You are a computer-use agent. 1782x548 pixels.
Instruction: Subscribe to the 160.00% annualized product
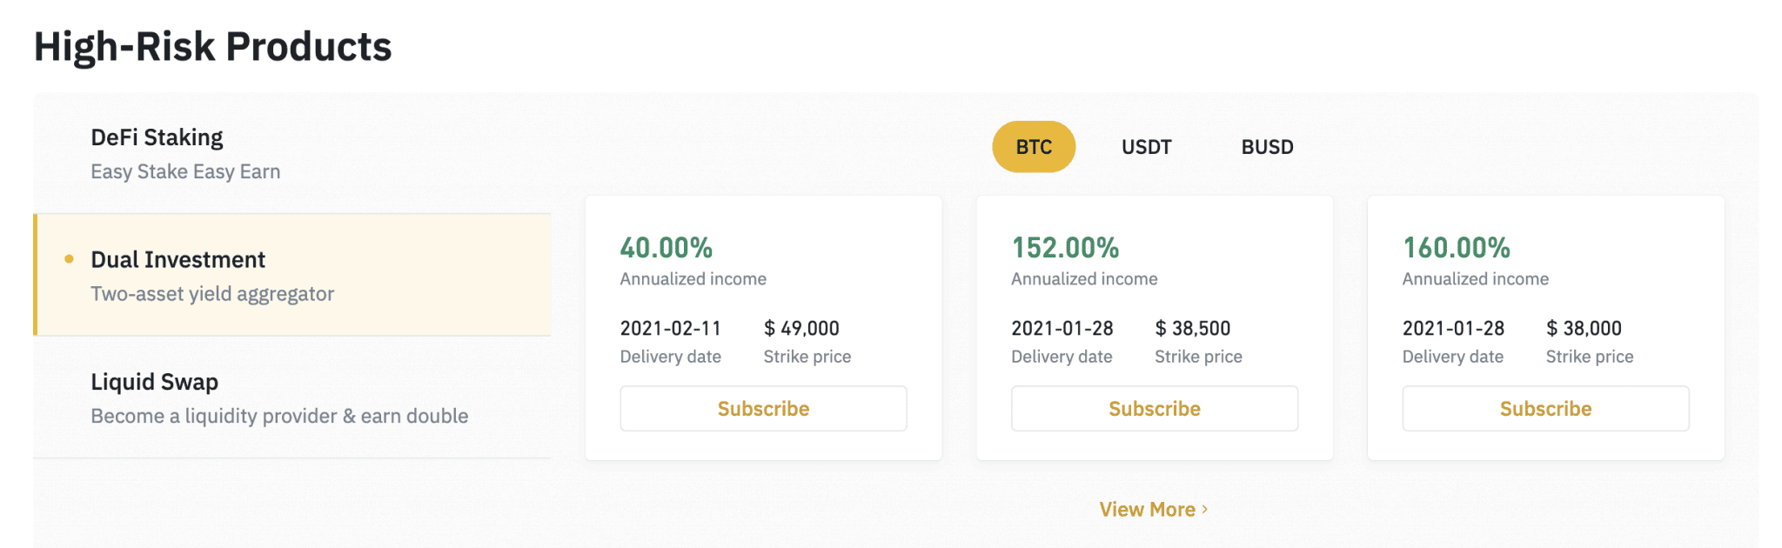click(1545, 409)
